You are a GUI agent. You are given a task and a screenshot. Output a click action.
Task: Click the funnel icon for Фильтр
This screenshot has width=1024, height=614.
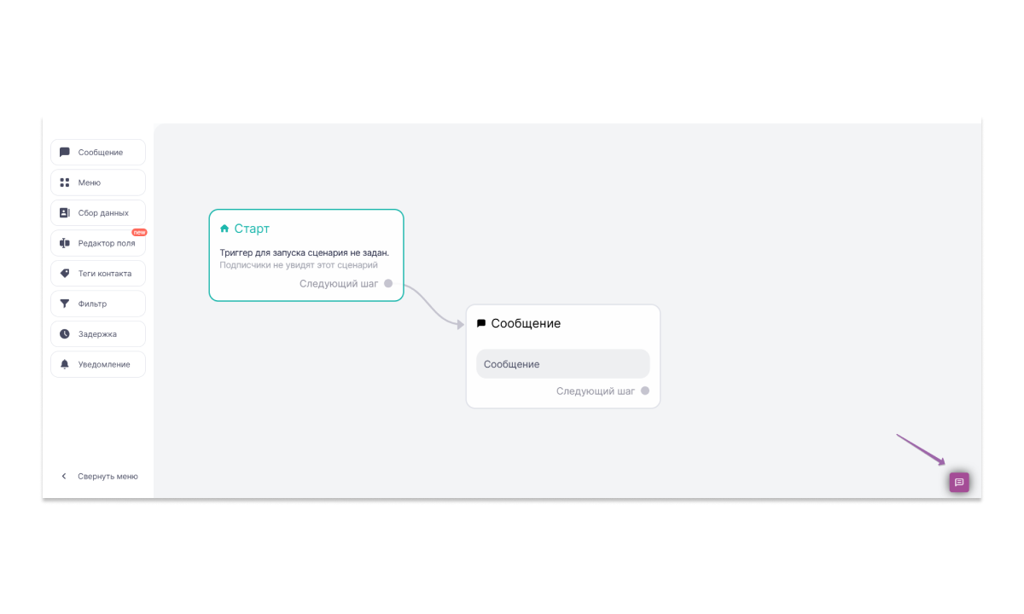tap(65, 304)
